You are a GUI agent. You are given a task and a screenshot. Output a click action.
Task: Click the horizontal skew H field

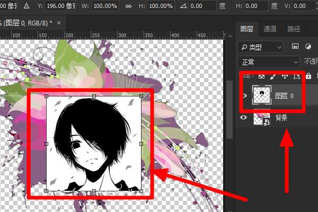[x=256, y=6]
